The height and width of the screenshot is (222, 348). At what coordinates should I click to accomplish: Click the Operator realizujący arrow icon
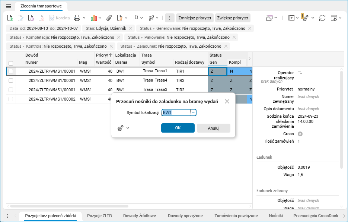[300, 73]
